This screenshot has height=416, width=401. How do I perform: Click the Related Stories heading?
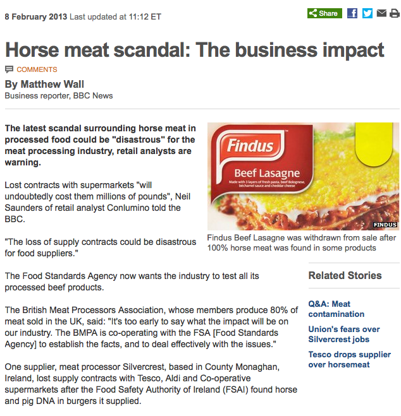click(345, 275)
